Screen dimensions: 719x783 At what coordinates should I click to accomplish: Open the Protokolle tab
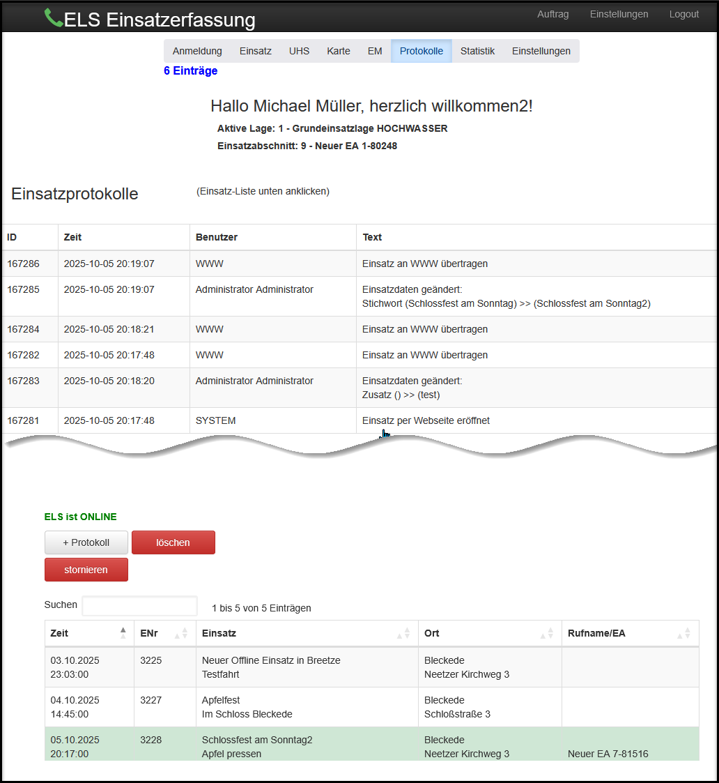coord(421,51)
